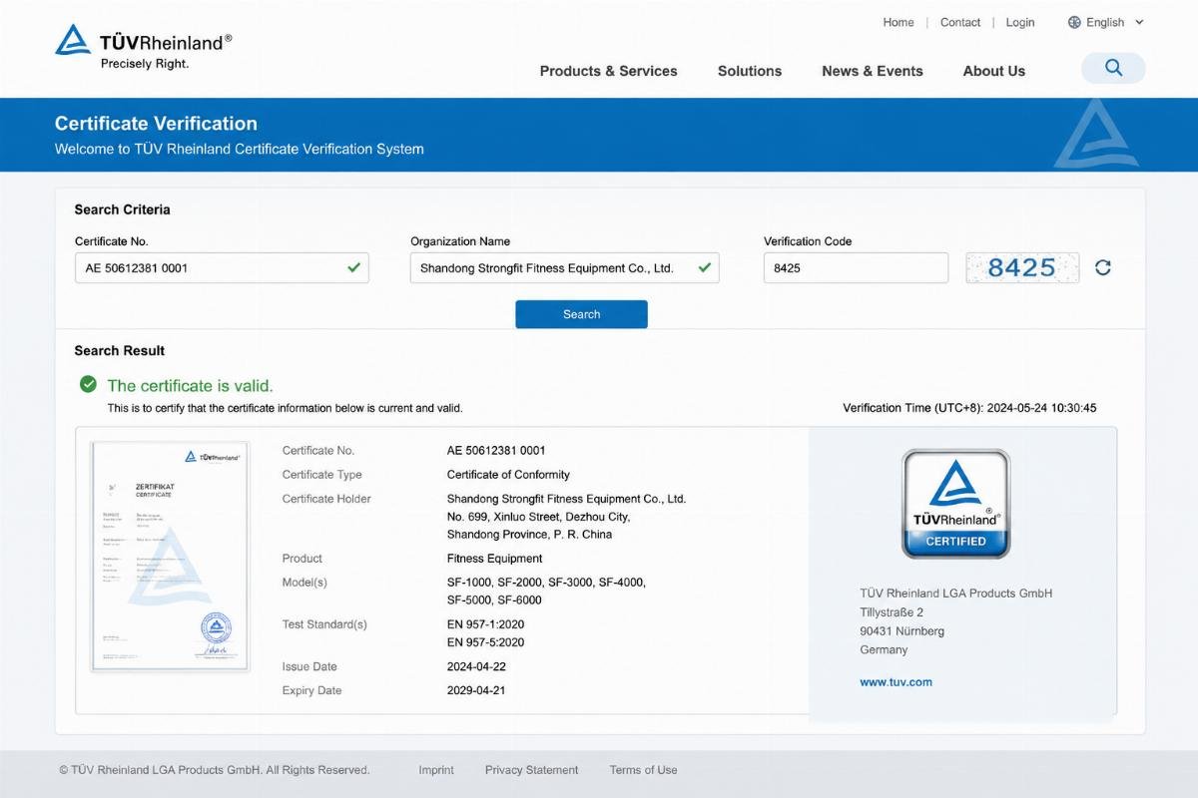Click the 'Tillystraße 2' address line
1198x798 pixels.
coord(892,612)
